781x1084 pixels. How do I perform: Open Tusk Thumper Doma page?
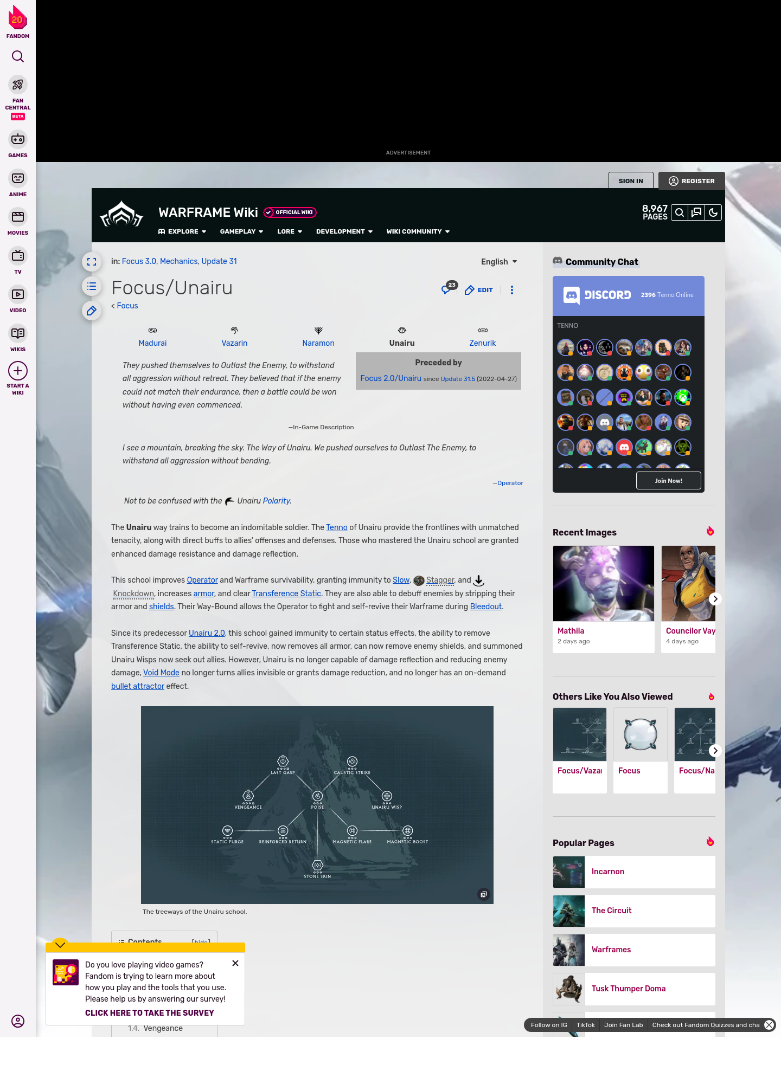(634, 989)
